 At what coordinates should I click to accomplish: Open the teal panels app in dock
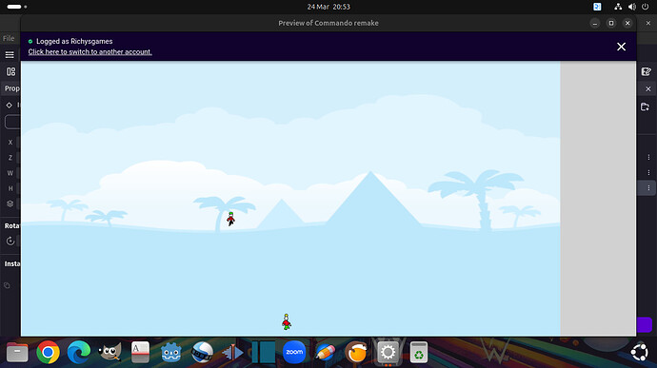click(x=264, y=353)
